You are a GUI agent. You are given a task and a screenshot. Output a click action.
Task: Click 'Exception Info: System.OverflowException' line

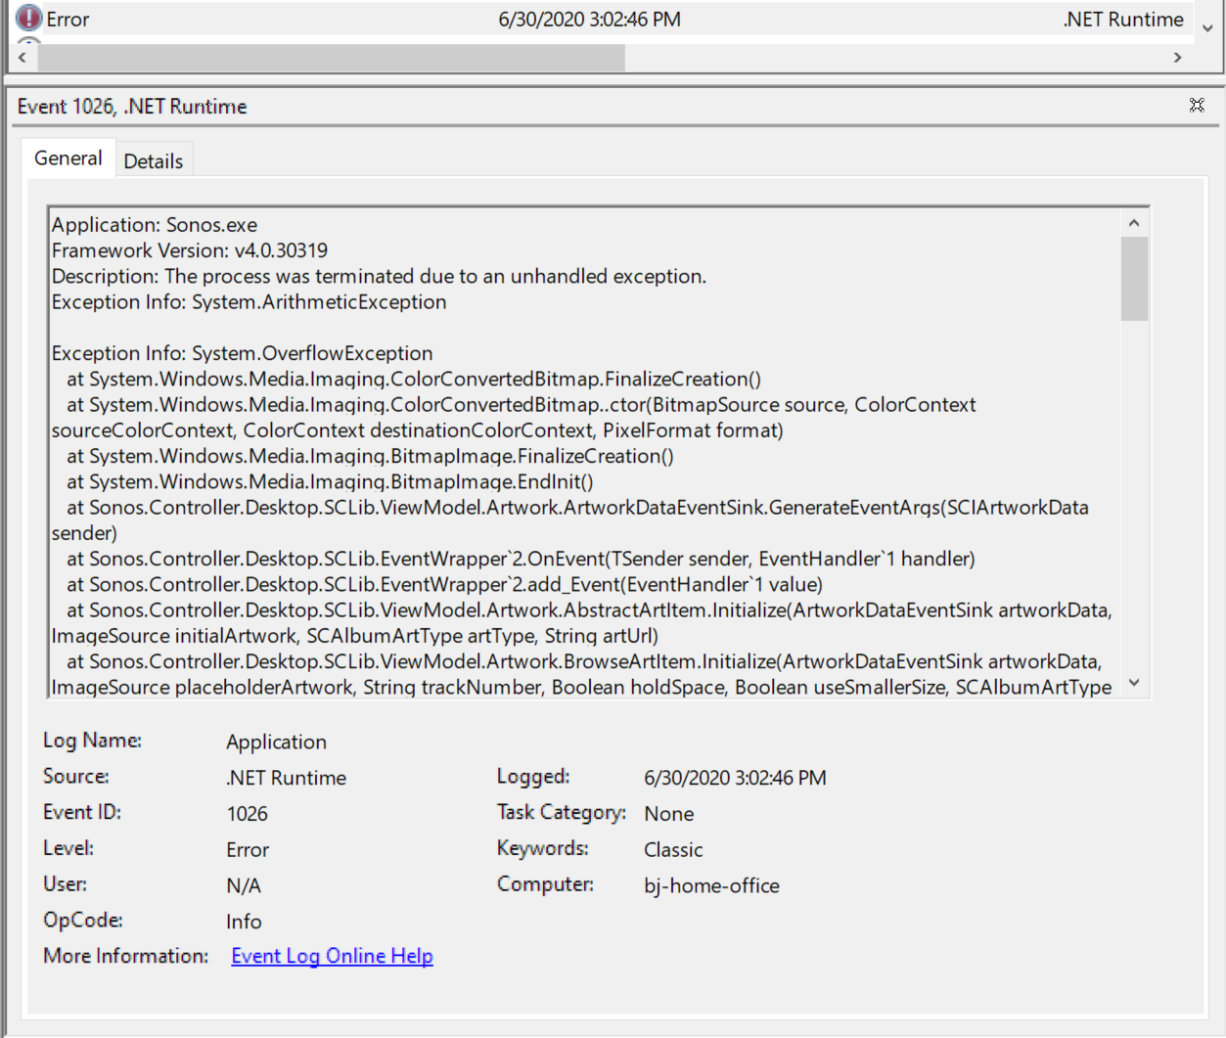(x=243, y=353)
